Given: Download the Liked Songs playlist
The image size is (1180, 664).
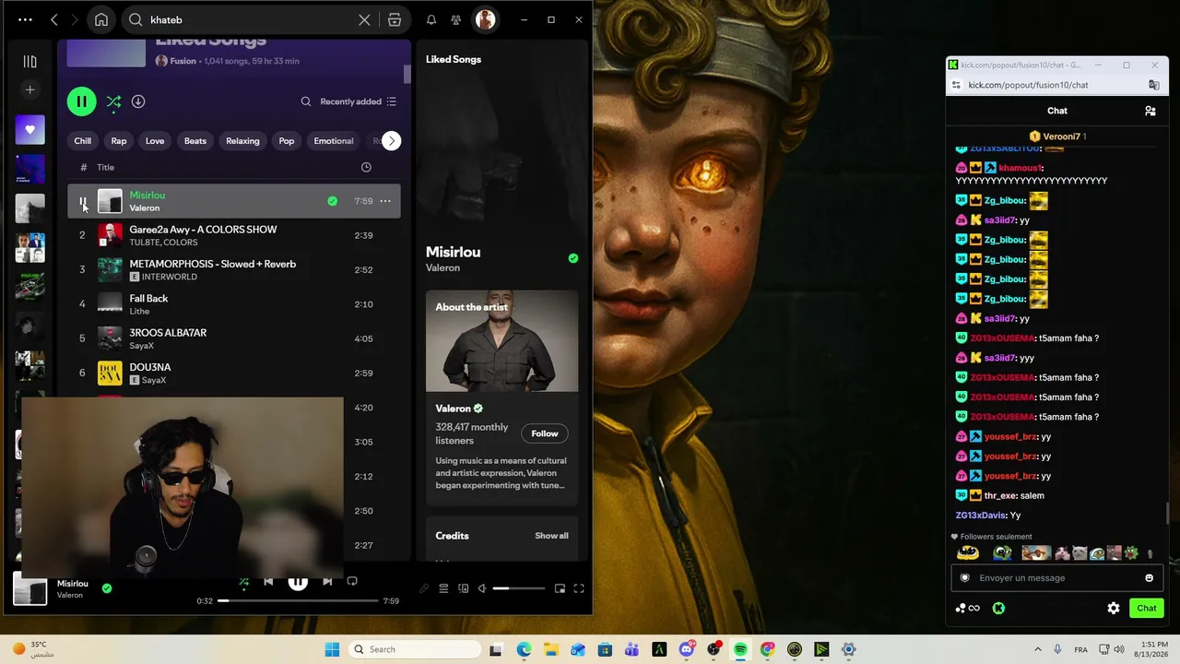Looking at the screenshot, I should coord(138,101).
